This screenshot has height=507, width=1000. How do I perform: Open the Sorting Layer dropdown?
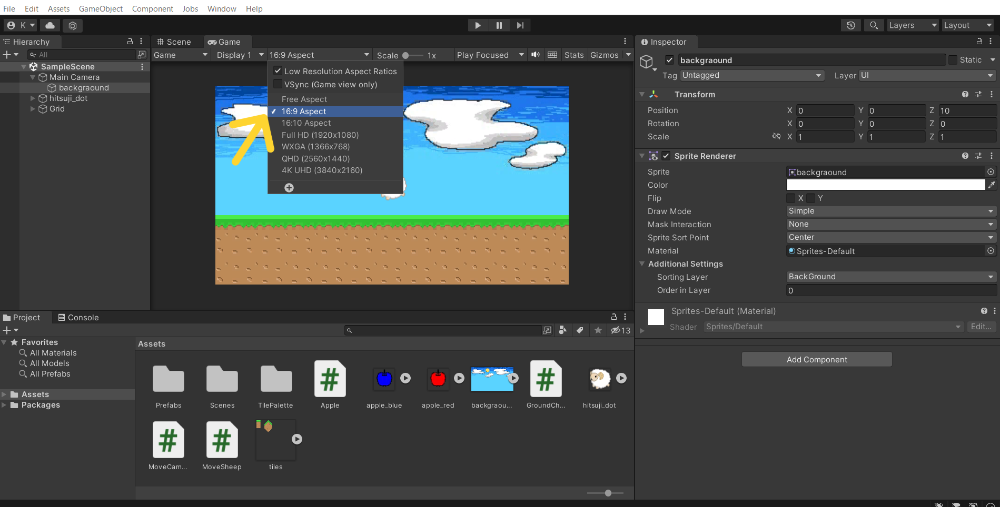pyautogui.click(x=890, y=277)
